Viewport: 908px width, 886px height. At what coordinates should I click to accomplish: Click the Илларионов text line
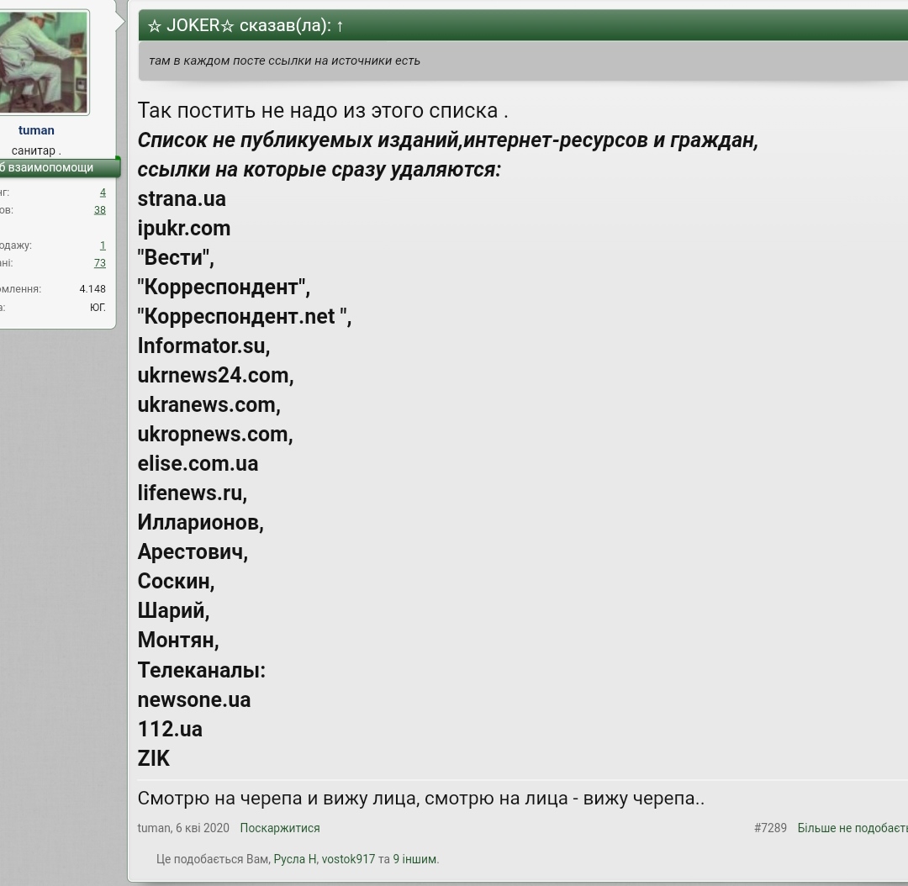(x=200, y=522)
